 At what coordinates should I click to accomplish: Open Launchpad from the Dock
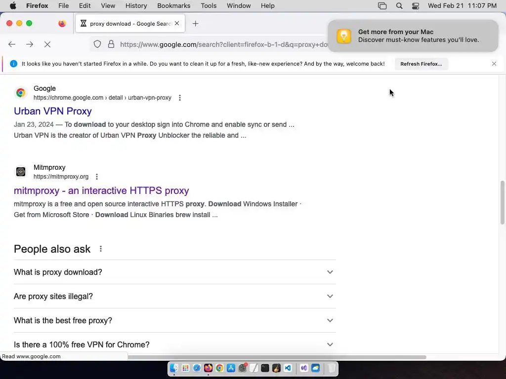[x=186, y=368]
